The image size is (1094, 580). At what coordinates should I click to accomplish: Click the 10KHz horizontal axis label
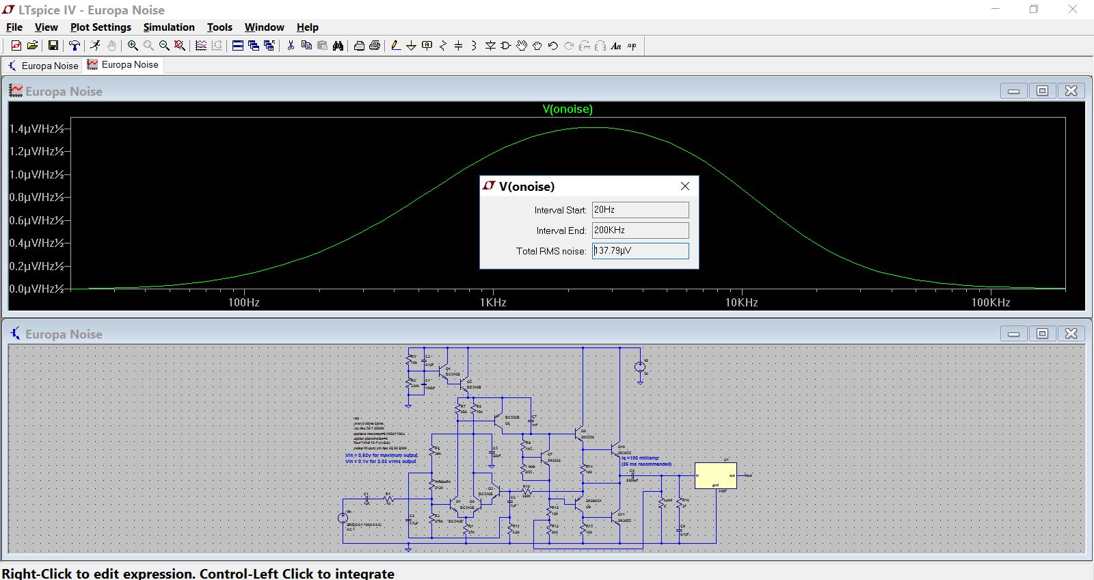click(x=742, y=302)
